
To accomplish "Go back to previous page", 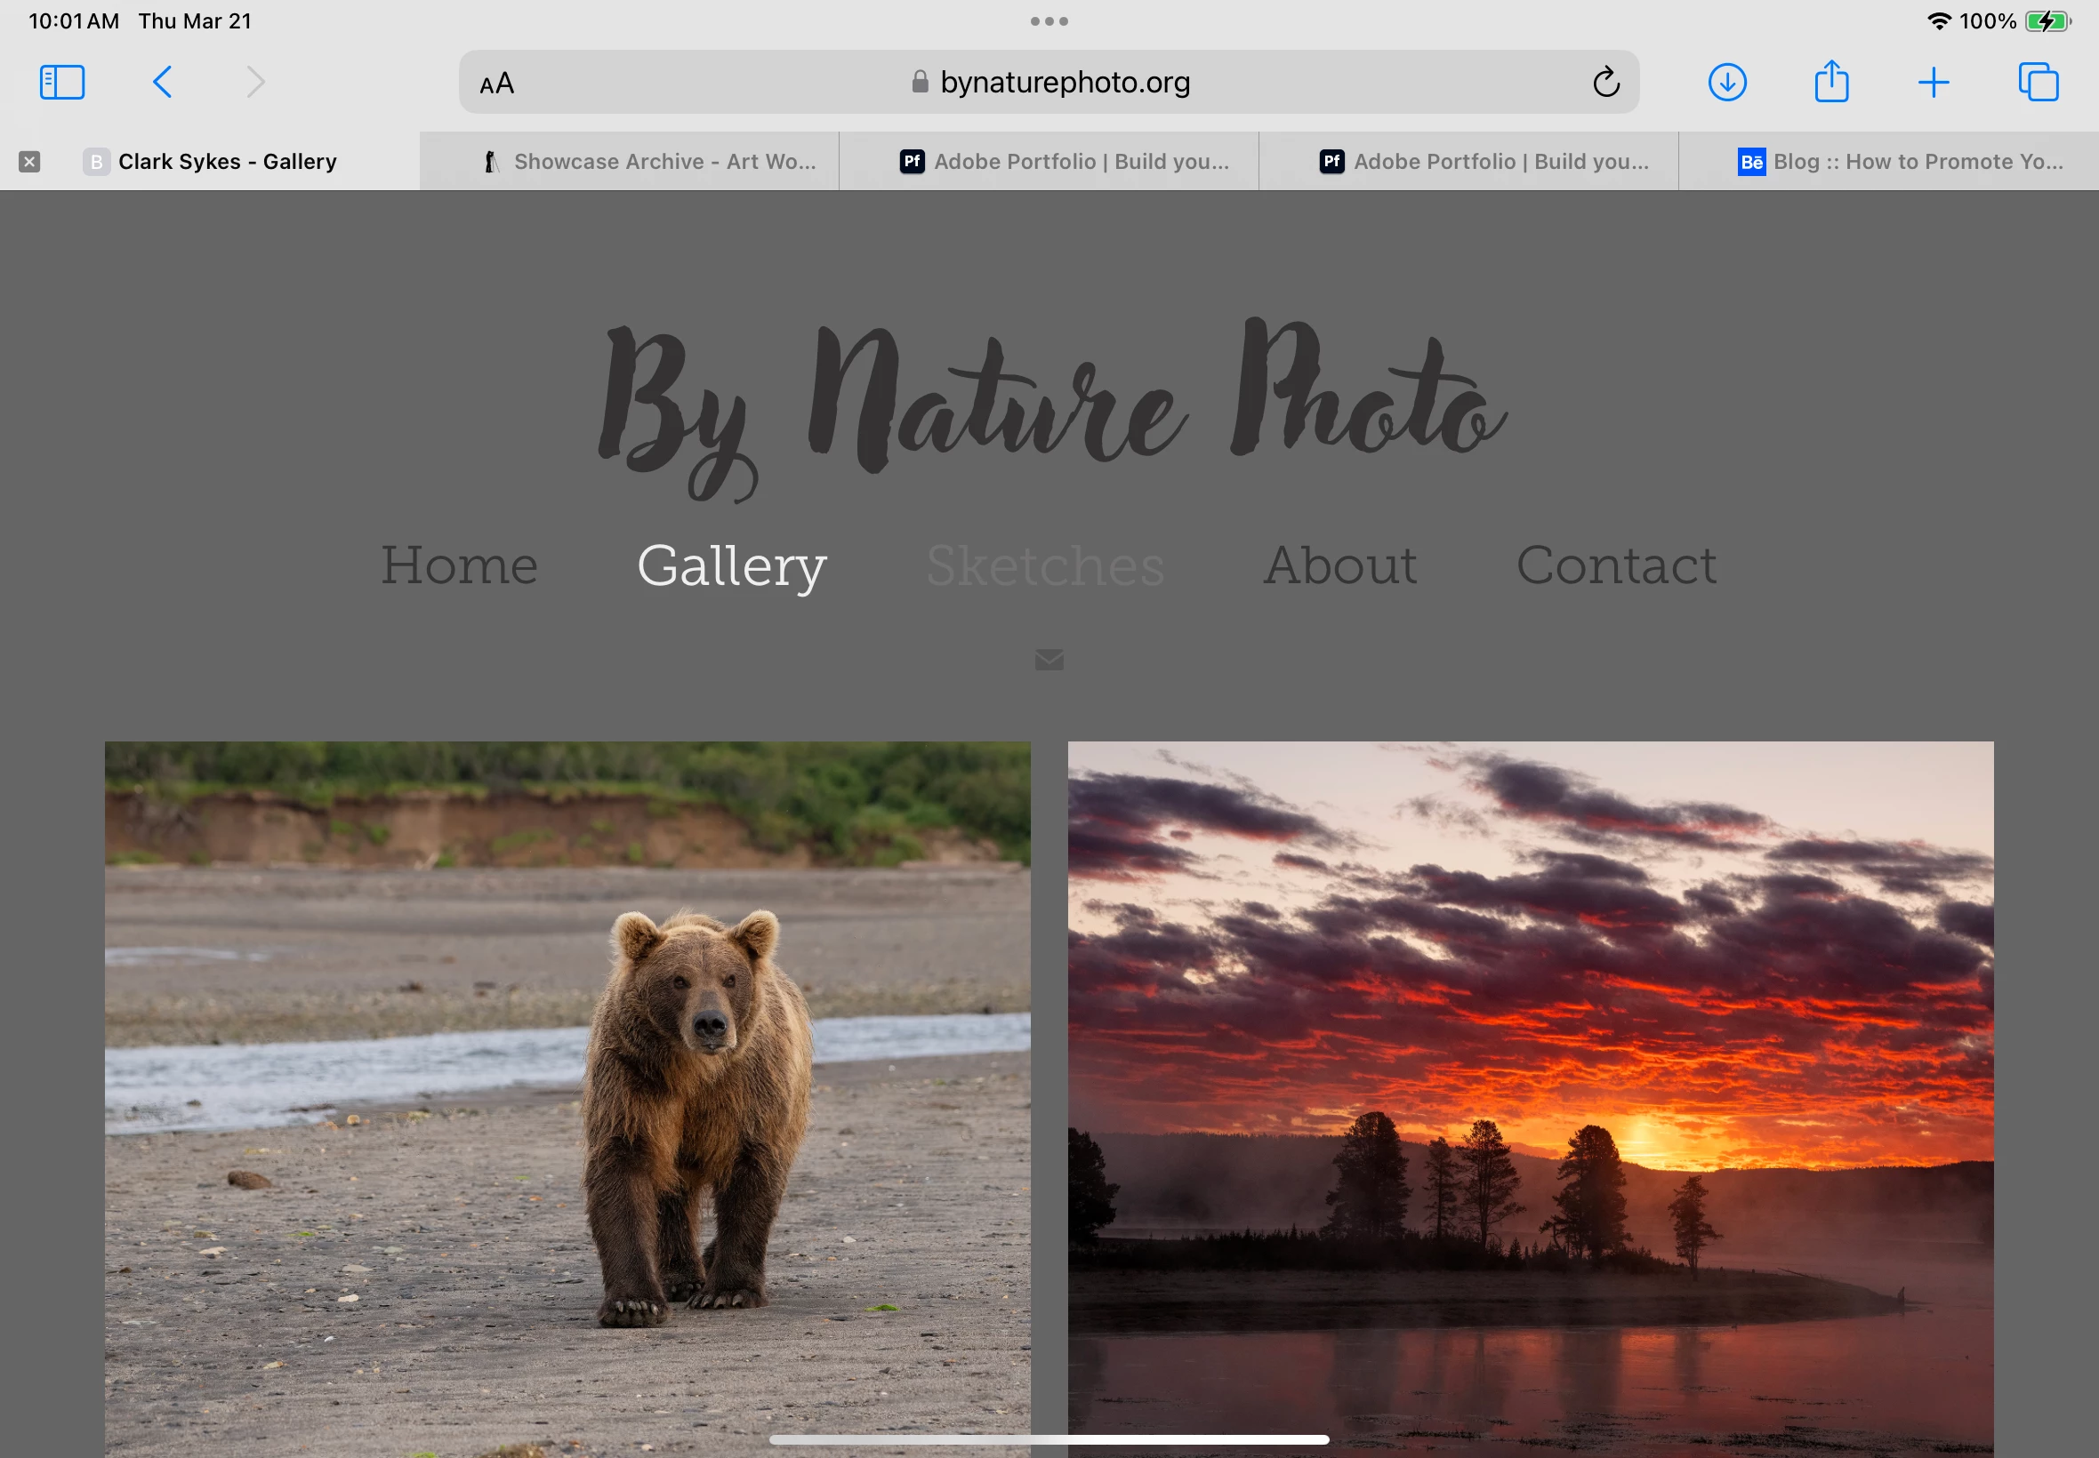I will (162, 82).
